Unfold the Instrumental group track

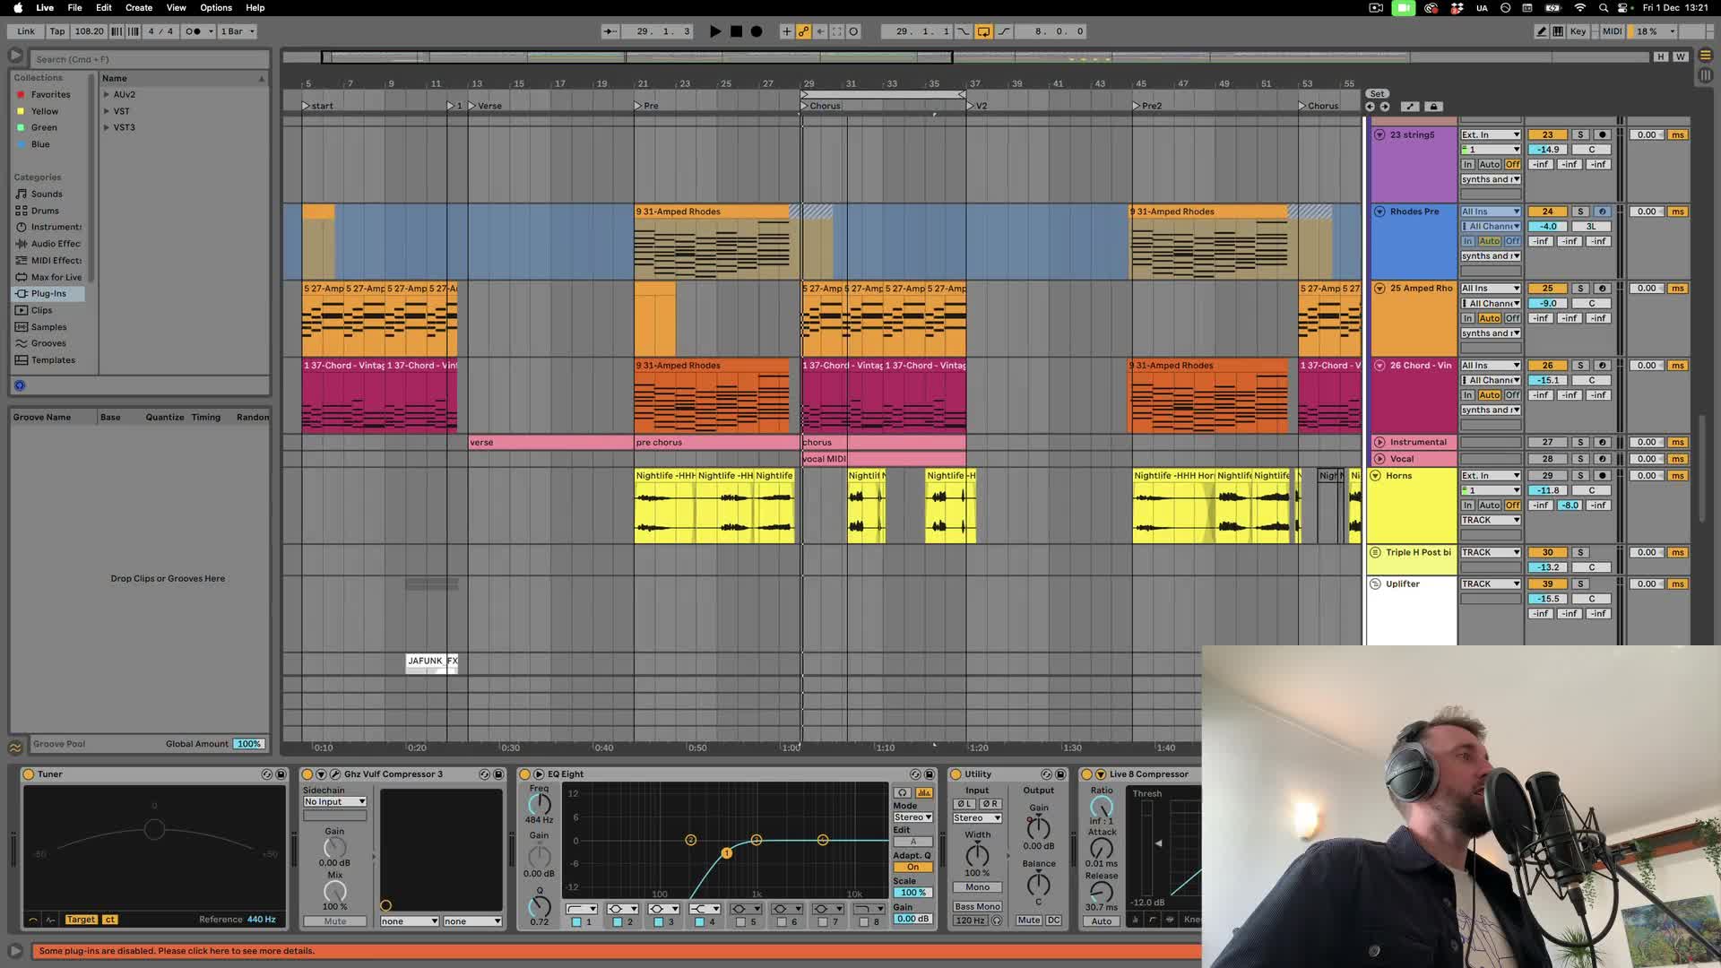click(1379, 443)
